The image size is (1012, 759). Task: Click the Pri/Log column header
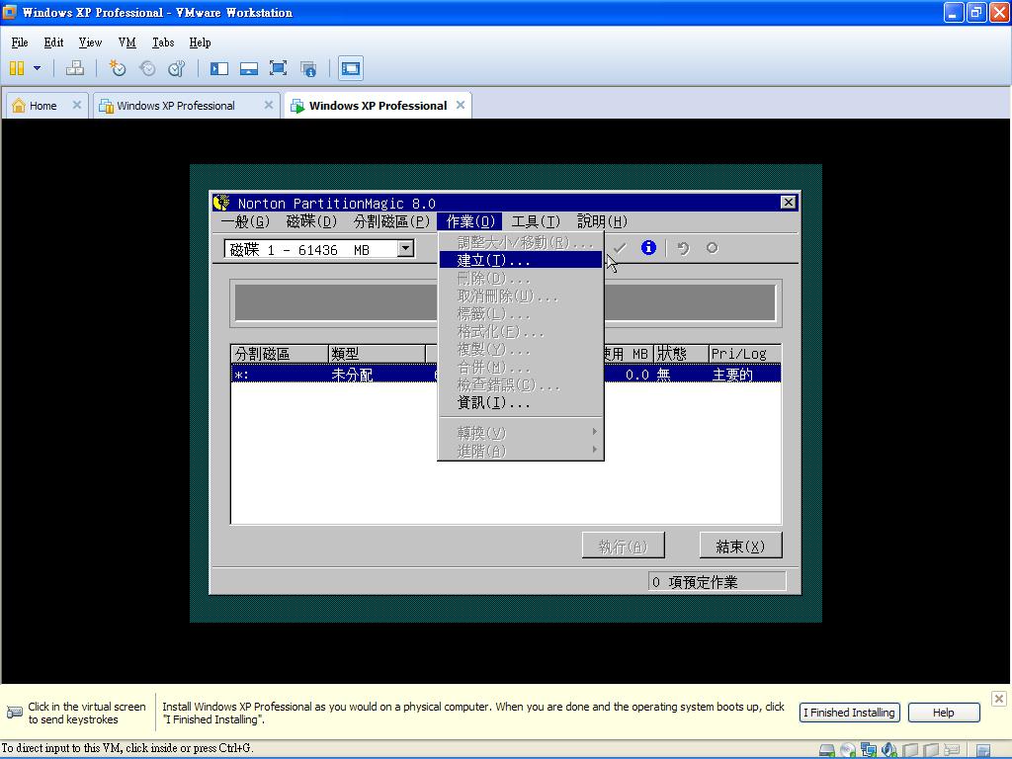[745, 354]
